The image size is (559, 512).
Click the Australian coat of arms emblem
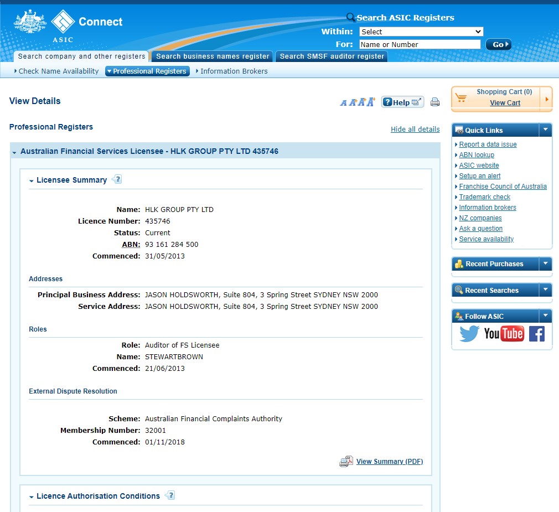click(x=30, y=22)
